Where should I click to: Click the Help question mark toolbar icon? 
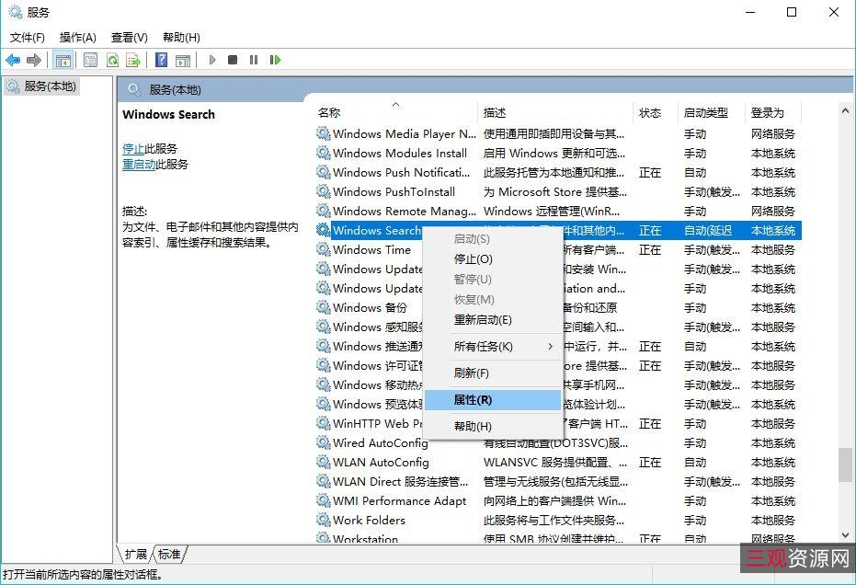(161, 60)
